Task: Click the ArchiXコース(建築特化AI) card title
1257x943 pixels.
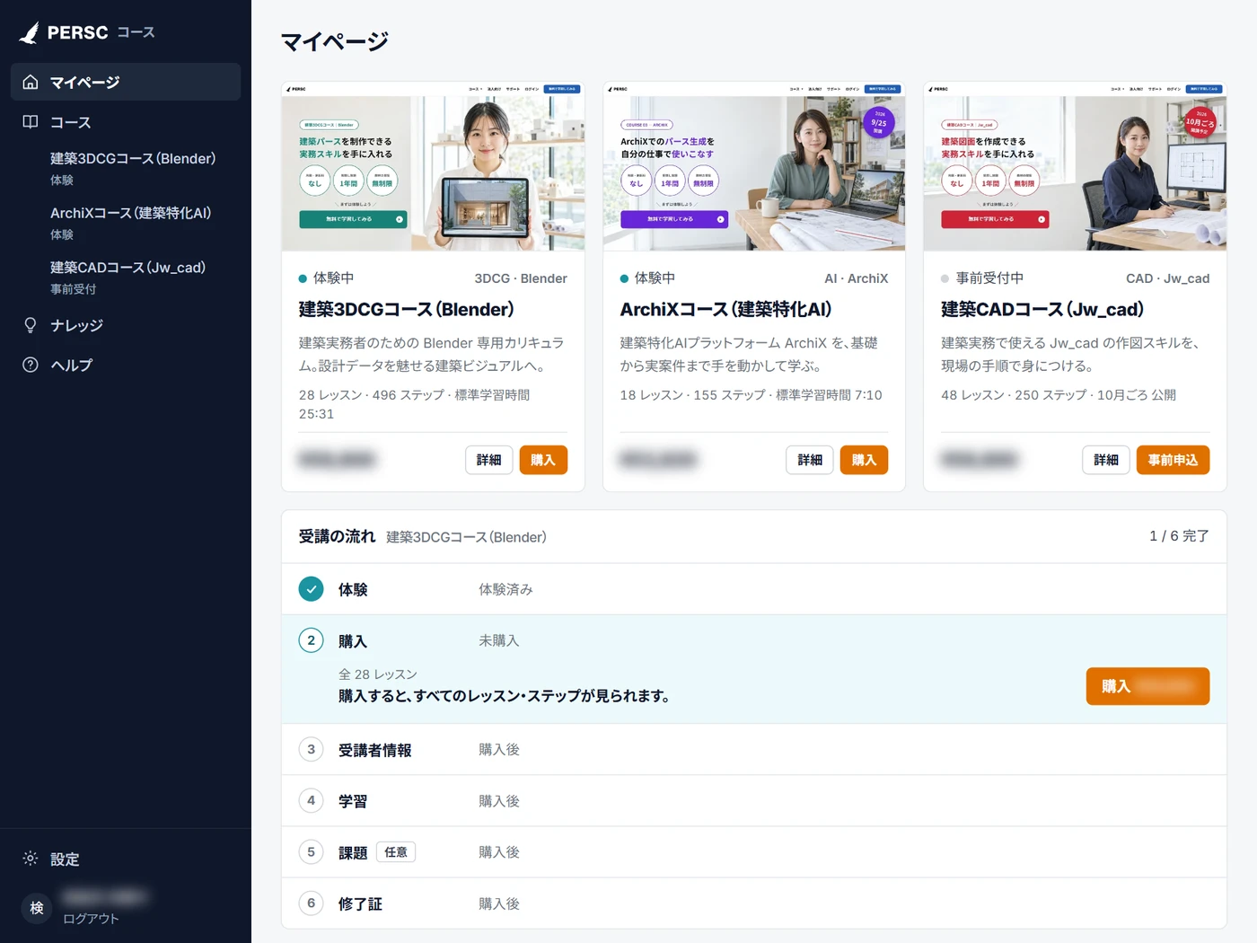Action: [725, 309]
